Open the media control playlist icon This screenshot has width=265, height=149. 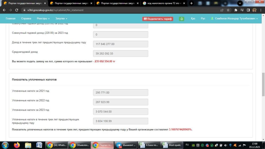242,10
